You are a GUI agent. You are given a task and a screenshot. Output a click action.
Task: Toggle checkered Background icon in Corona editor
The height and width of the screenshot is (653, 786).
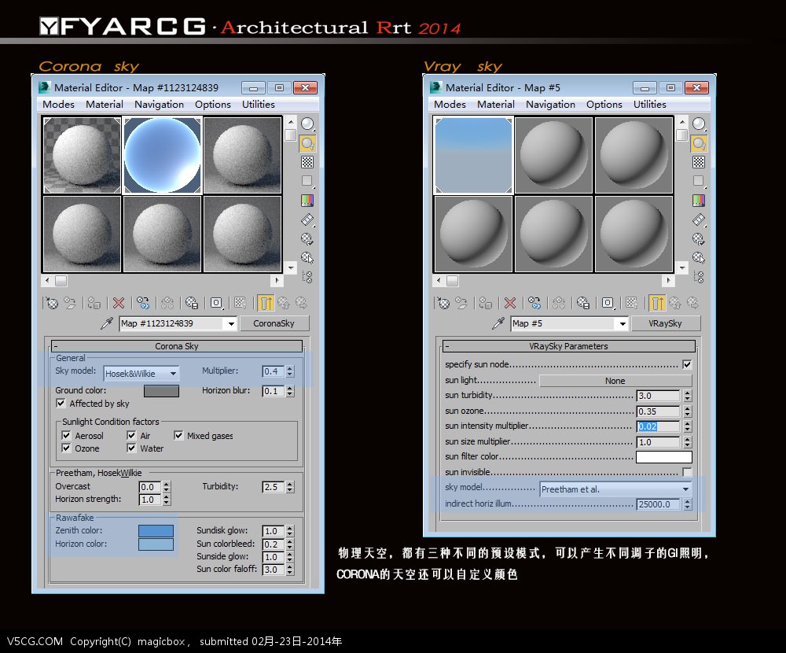307,162
